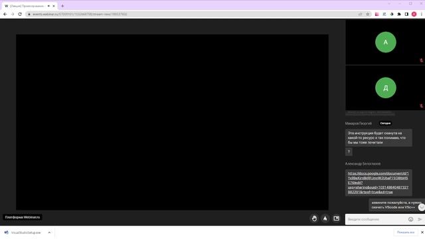Bookmark this page with the star
The image size is (425, 239).
(367, 14)
